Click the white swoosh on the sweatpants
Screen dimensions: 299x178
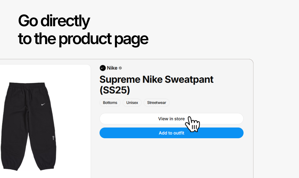coord(43,104)
